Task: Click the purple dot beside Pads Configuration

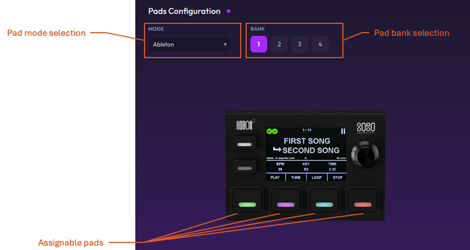Action: (x=229, y=11)
